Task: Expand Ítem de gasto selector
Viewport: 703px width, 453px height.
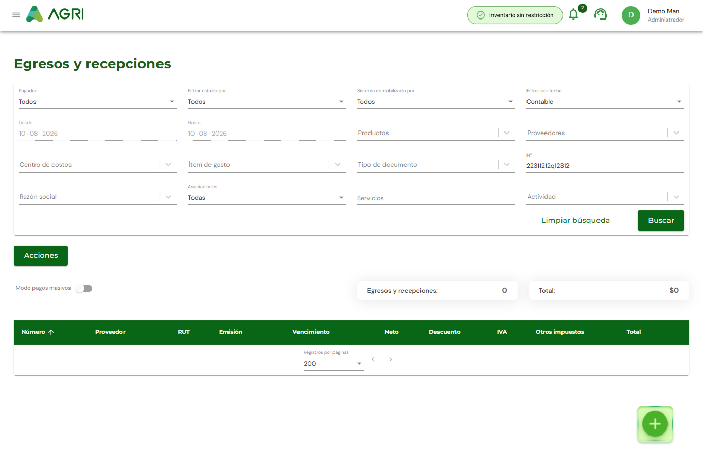Action: (x=338, y=165)
